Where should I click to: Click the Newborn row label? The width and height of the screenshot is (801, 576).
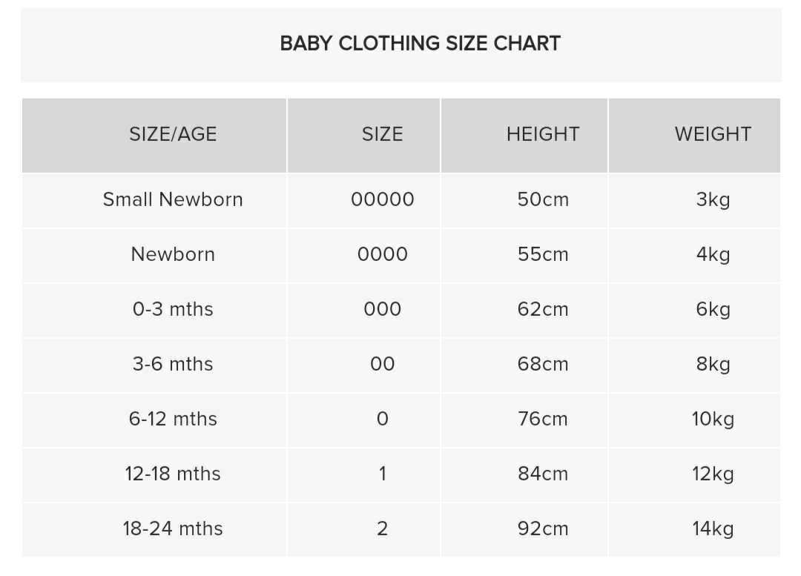coord(173,254)
